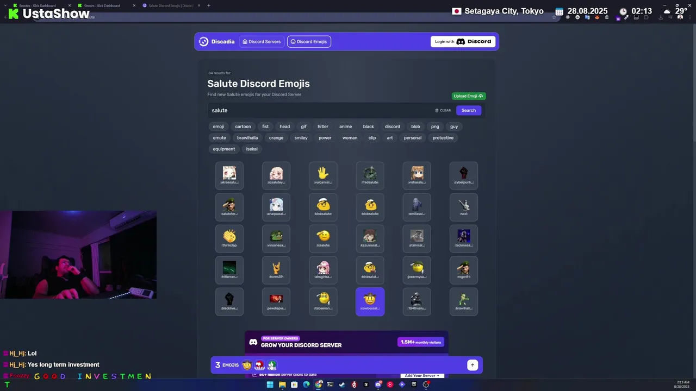The height and width of the screenshot is (391, 696).
Task: Pick the :104thsalu emoji
Action: [x=417, y=301]
